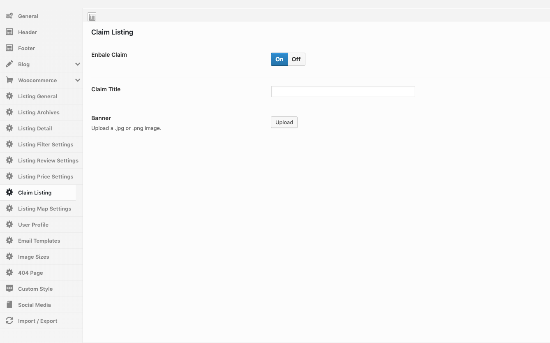Click the Social Media document icon

(9, 305)
